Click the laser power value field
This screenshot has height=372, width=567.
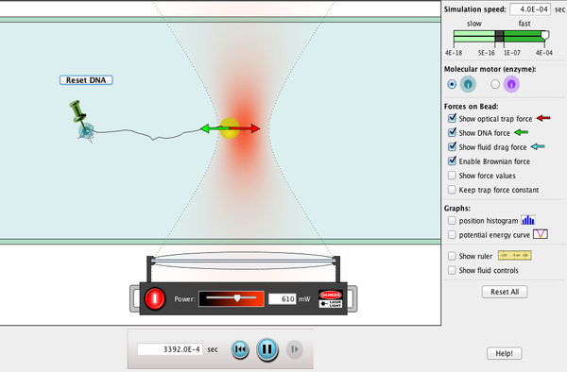click(282, 299)
